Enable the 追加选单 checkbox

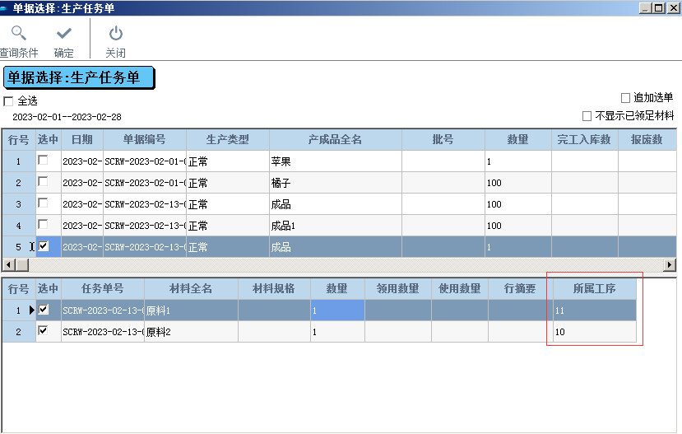pos(625,98)
